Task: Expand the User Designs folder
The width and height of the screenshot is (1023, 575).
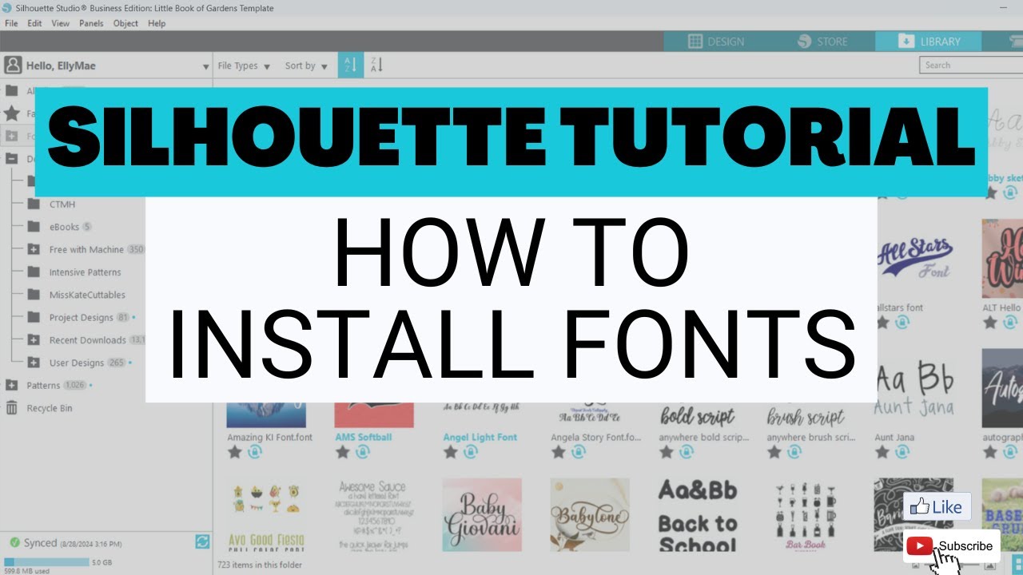Action: click(34, 363)
